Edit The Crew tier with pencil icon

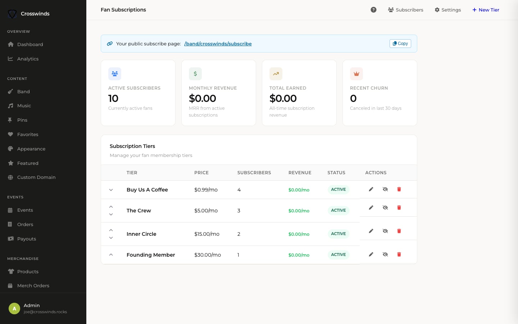[x=371, y=208]
